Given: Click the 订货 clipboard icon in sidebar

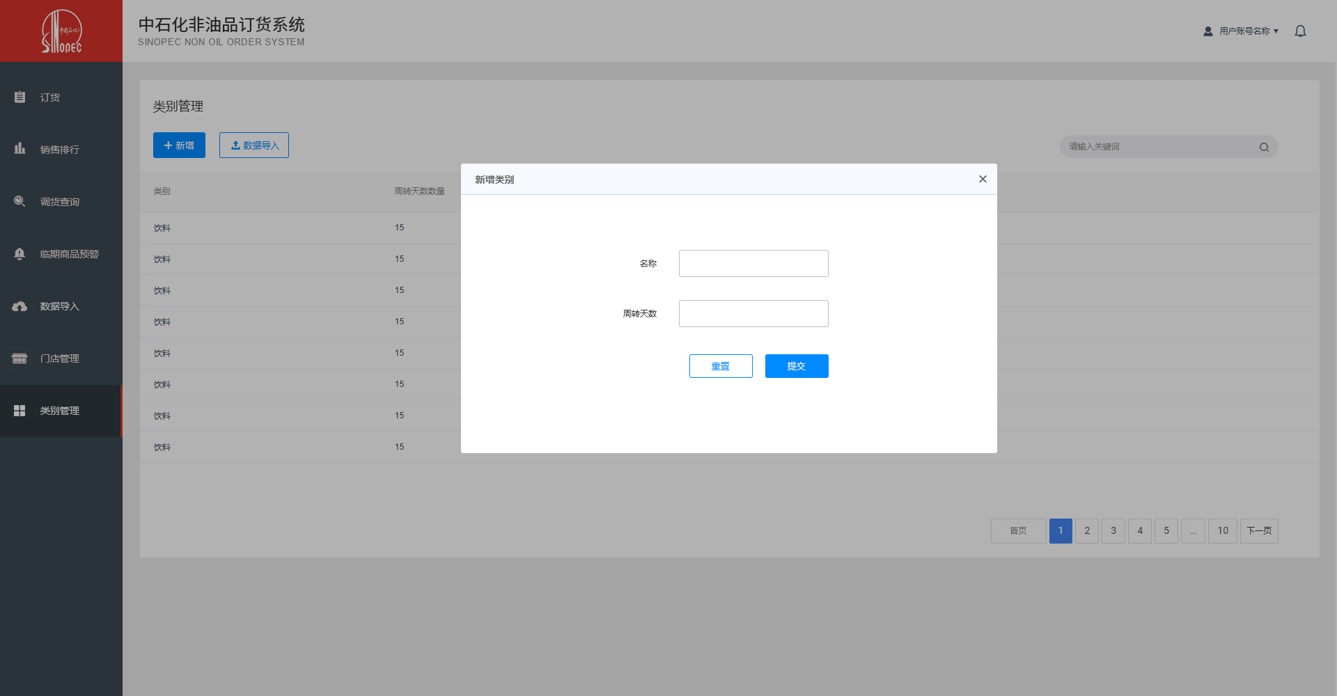Looking at the screenshot, I should (x=19, y=97).
